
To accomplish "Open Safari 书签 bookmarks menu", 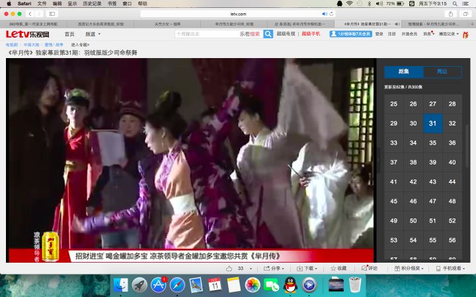I will (x=112, y=4).
